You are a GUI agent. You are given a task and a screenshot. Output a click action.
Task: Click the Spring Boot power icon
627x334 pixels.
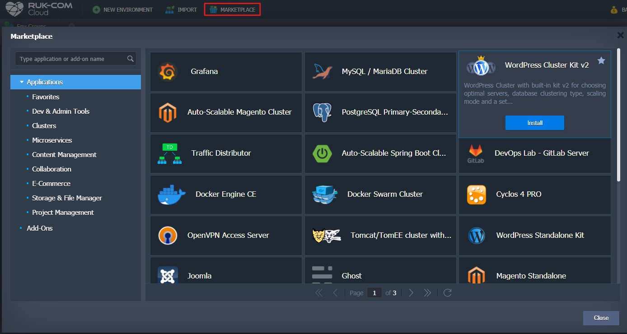coord(322,153)
